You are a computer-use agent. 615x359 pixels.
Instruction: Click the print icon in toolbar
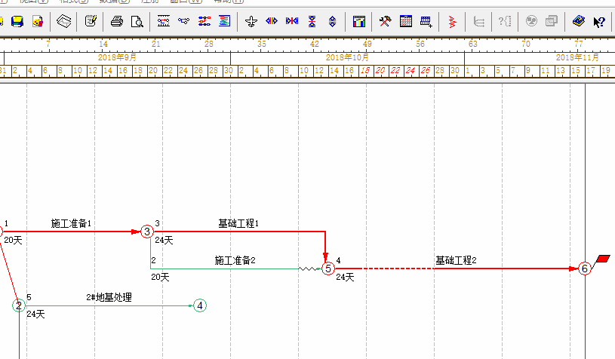click(x=117, y=21)
